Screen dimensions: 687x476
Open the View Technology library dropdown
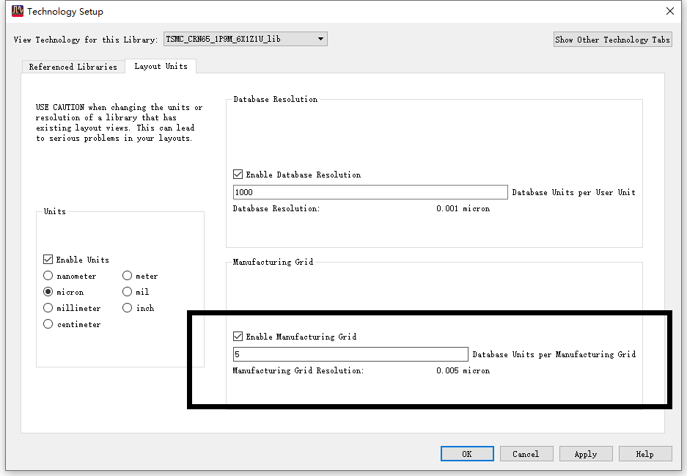[x=246, y=39]
